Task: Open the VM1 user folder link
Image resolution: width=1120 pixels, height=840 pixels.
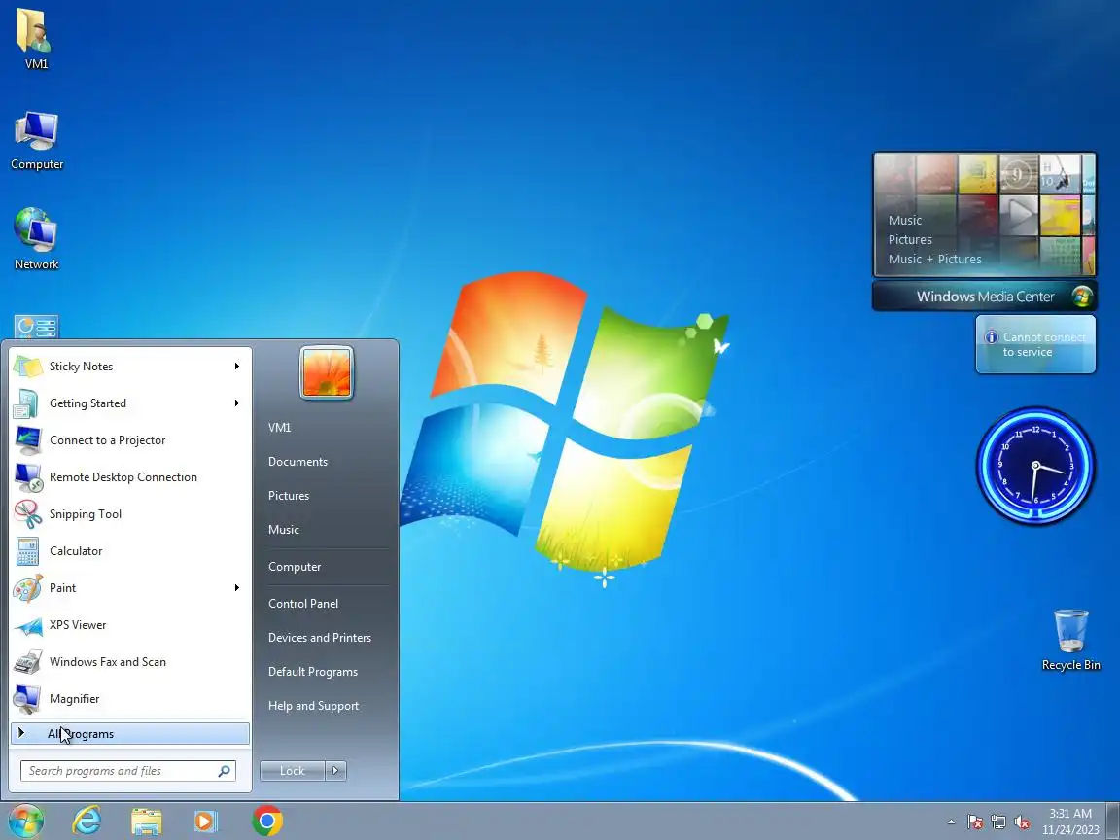Action: 279,428
